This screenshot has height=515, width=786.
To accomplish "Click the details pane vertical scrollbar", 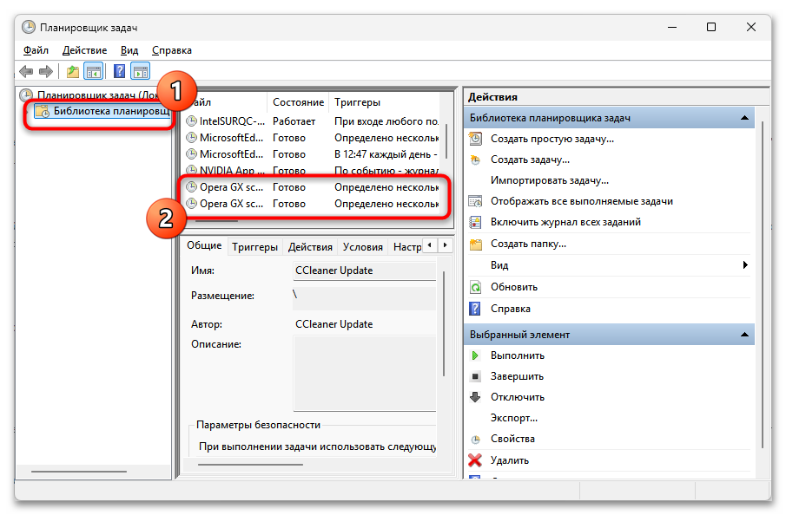I will (444, 323).
